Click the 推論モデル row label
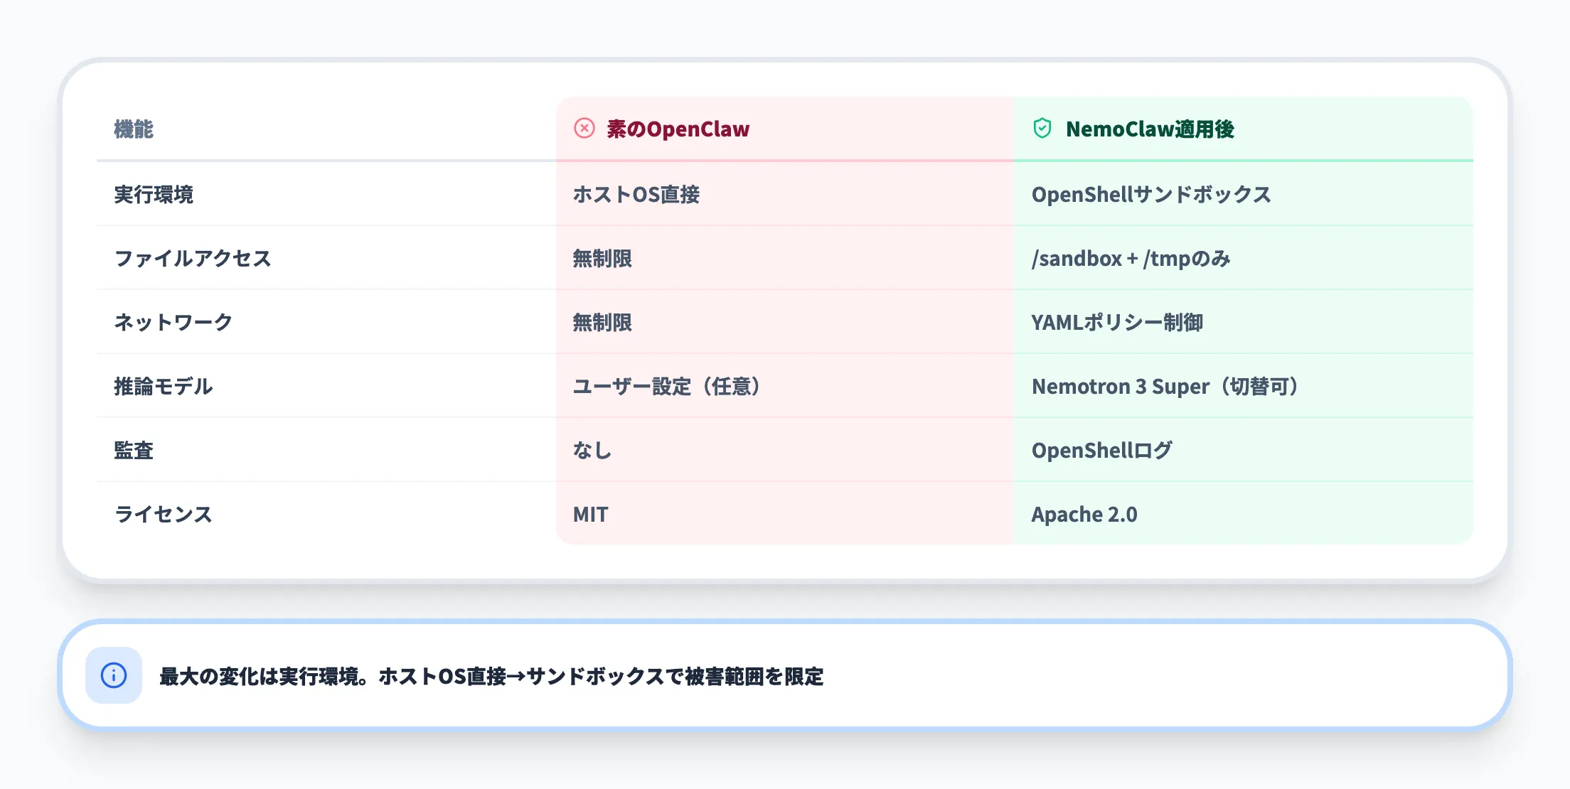This screenshot has width=1570, height=789. point(164,386)
